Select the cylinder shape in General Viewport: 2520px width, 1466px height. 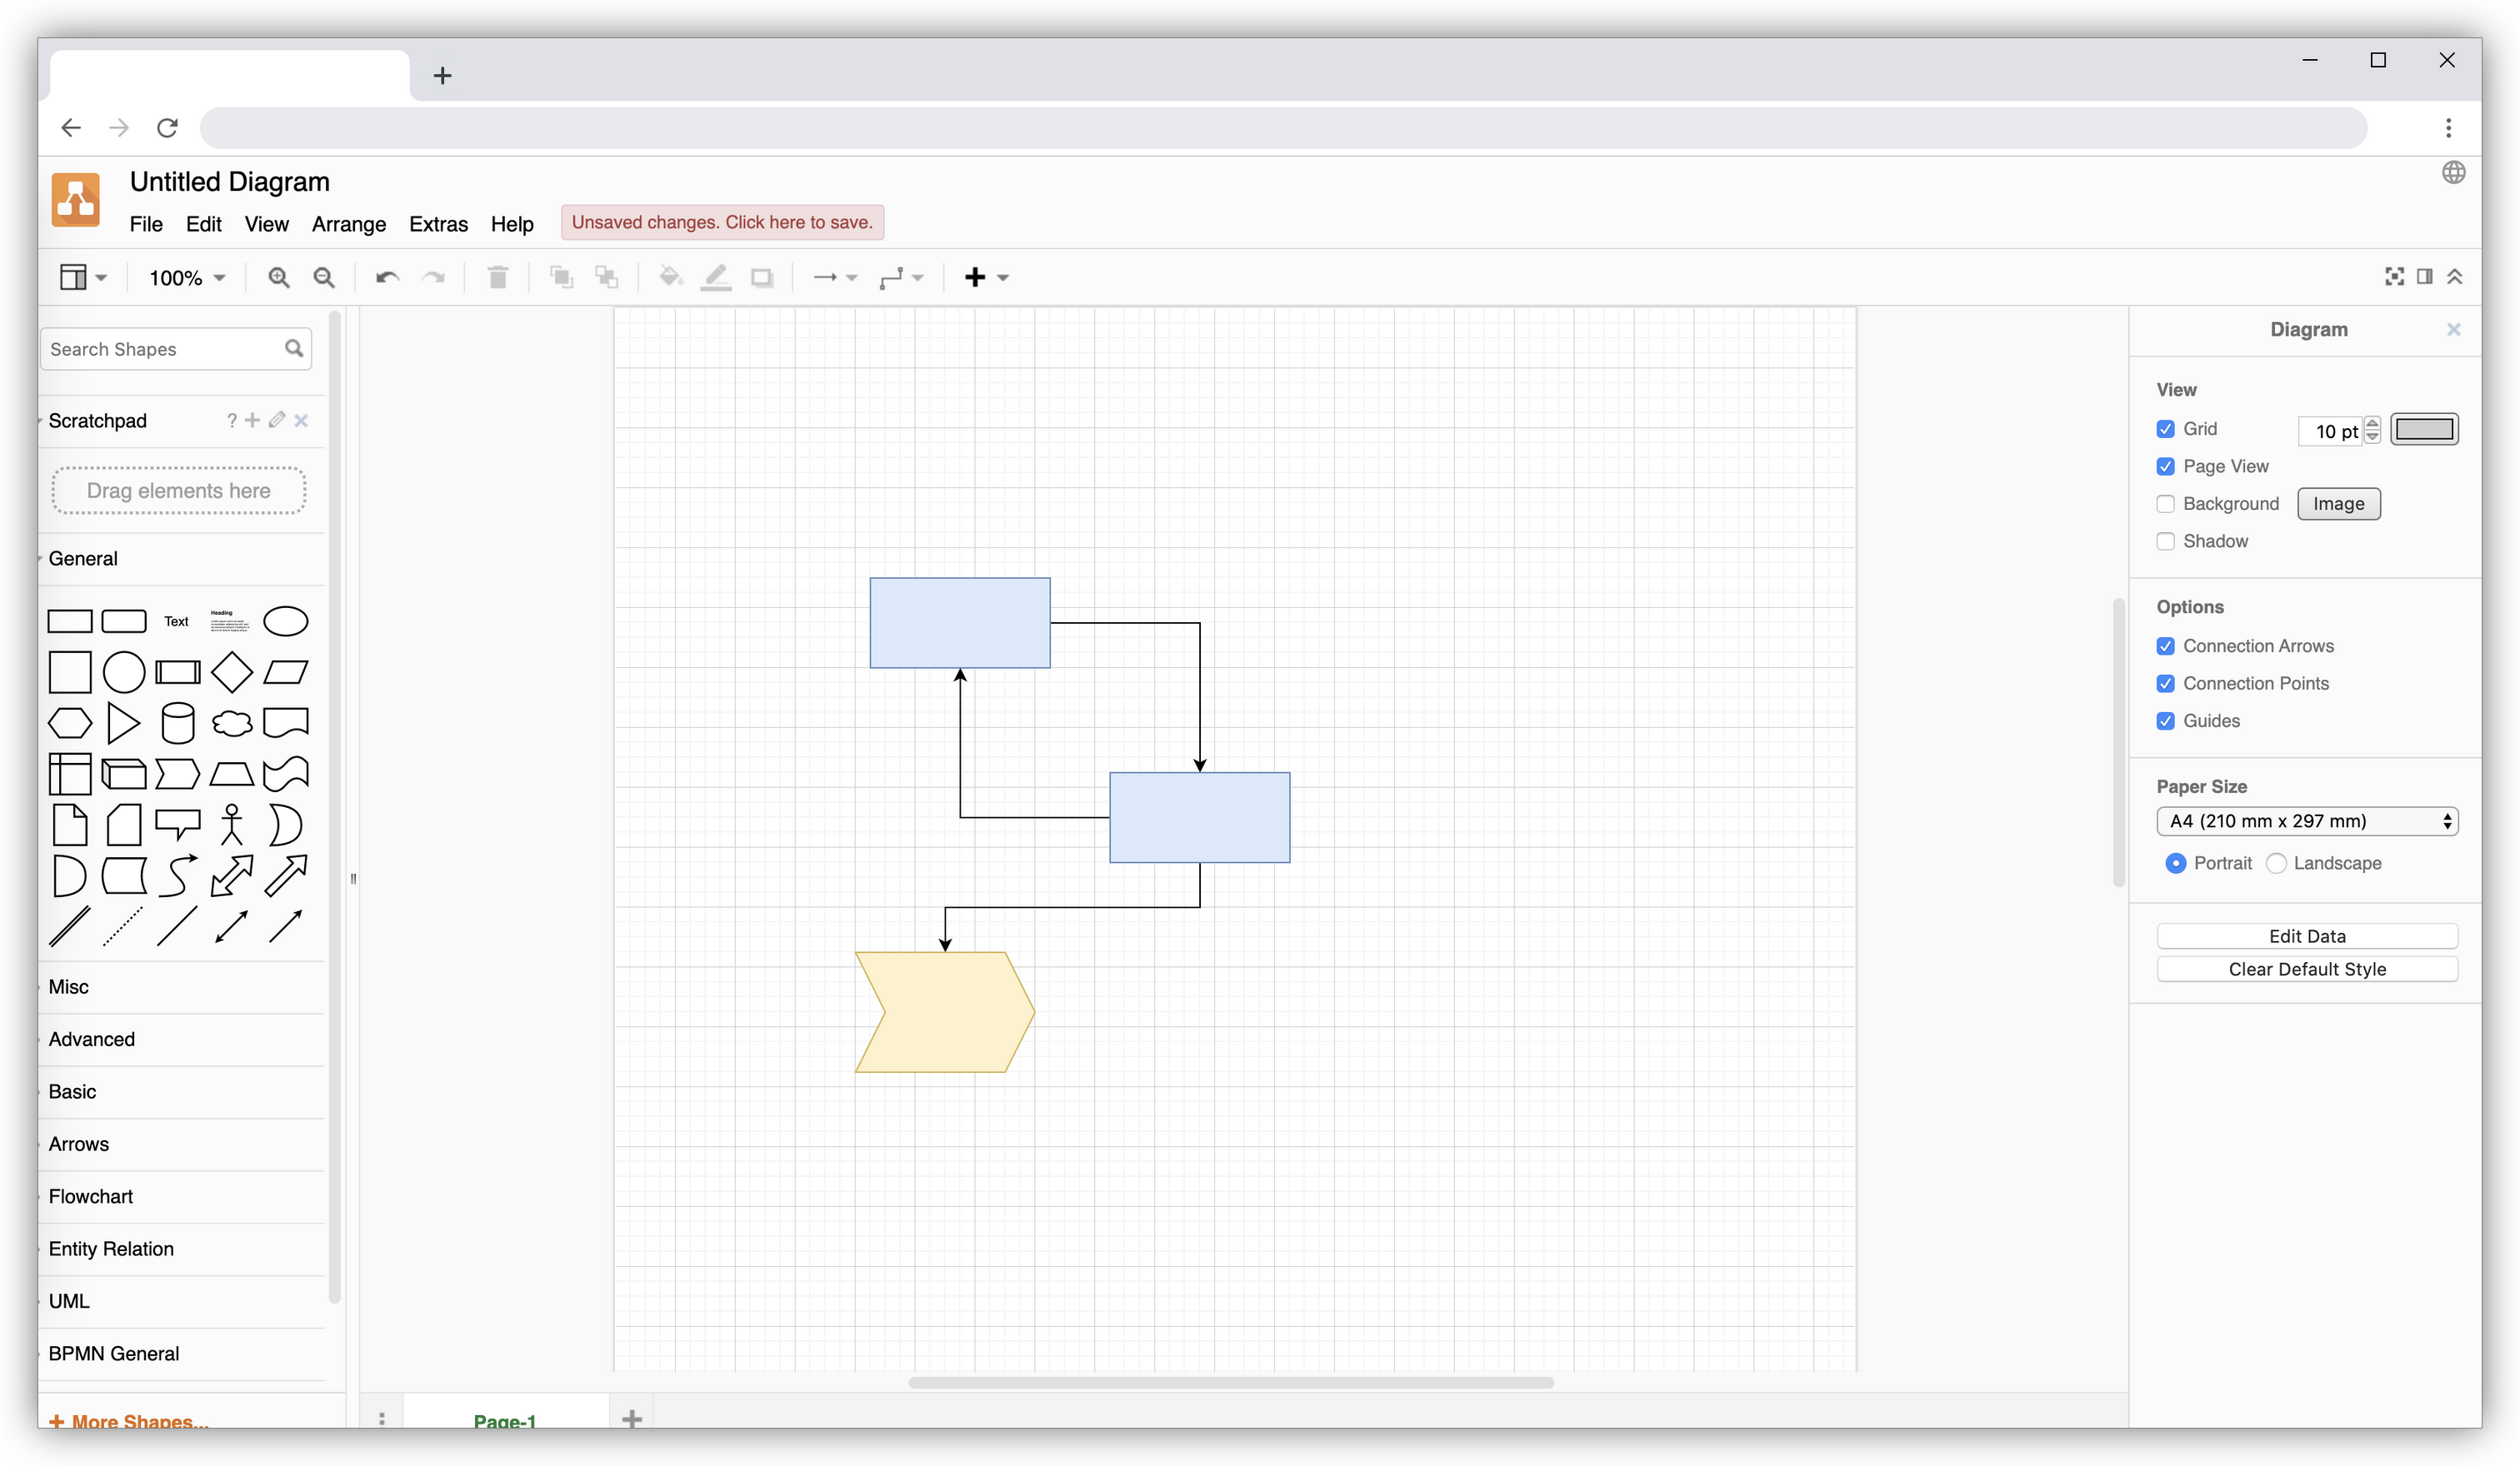point(178,722)
